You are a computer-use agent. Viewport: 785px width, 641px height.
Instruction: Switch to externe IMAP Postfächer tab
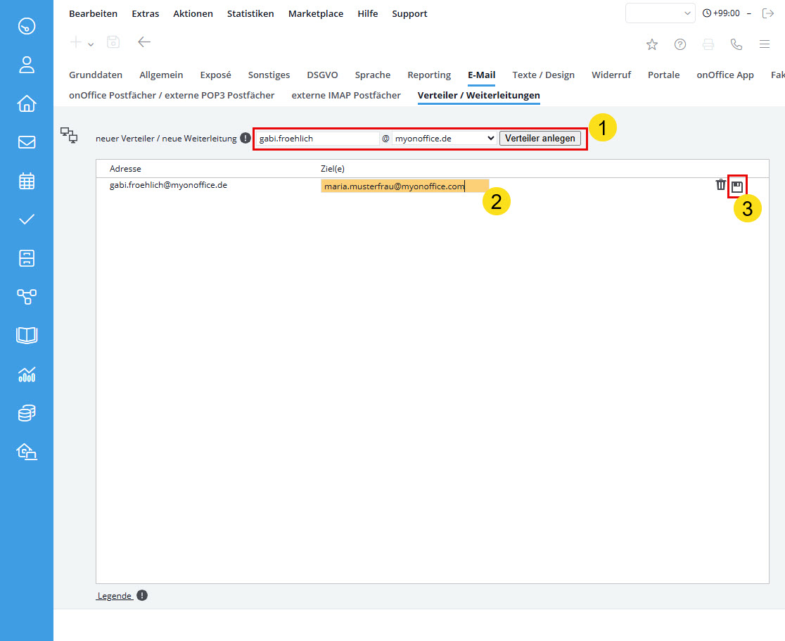346,95
